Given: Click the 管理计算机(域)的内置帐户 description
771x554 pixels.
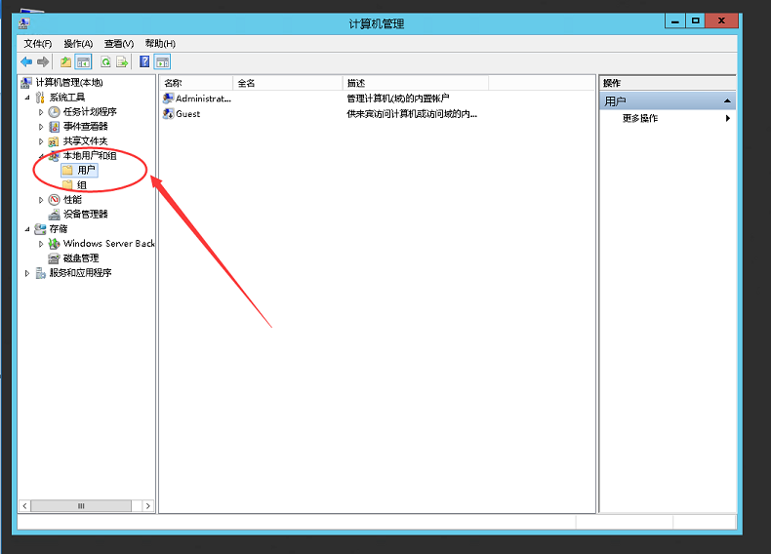Looking at the screenshot, I should [398, 99].
